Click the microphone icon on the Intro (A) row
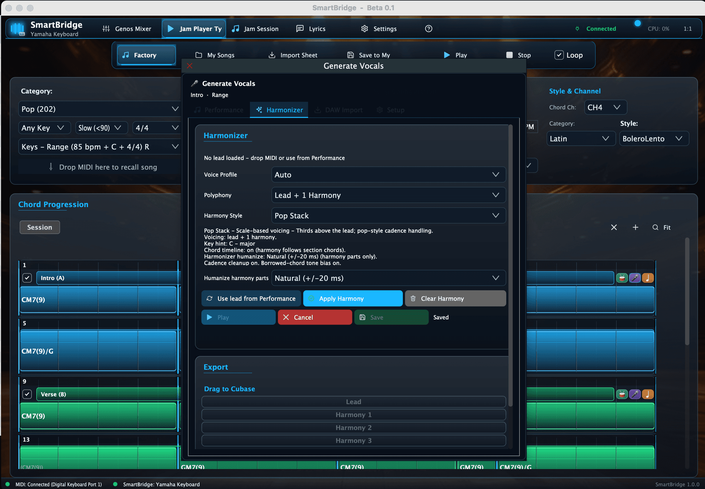This screenshot has width=705, height=489. [x=635, y=278]
